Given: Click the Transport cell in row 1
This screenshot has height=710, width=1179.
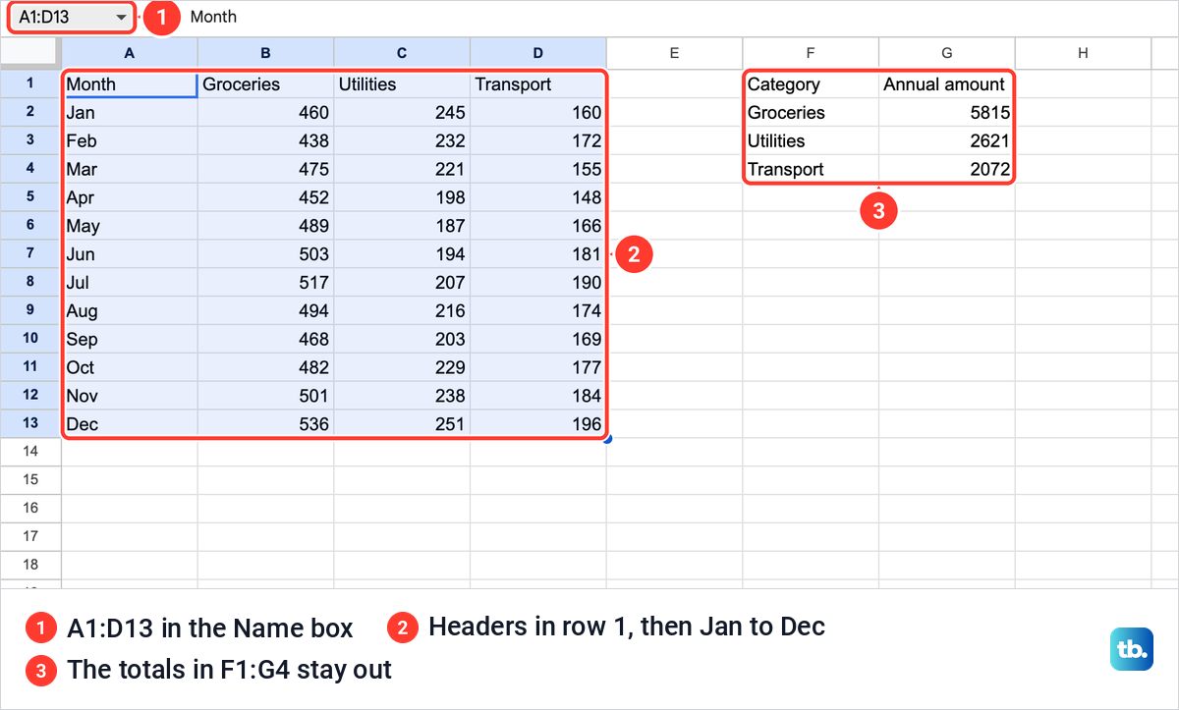Looking at the screenshot, I should (538, 84).
